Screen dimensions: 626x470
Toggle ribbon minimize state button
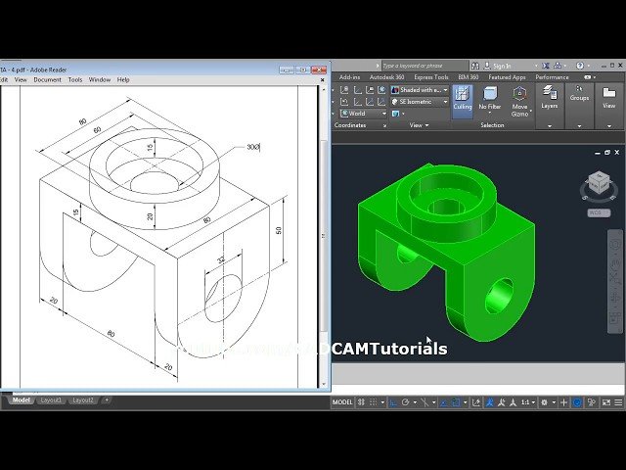587,77
